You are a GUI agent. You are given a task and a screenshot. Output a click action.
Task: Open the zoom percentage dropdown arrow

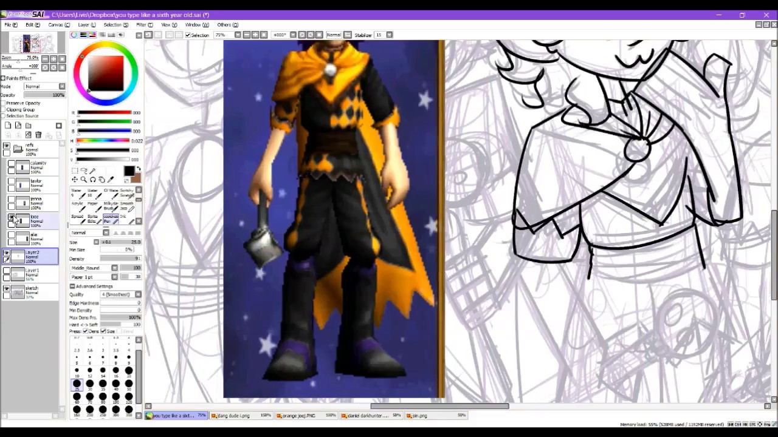[238, 35]
